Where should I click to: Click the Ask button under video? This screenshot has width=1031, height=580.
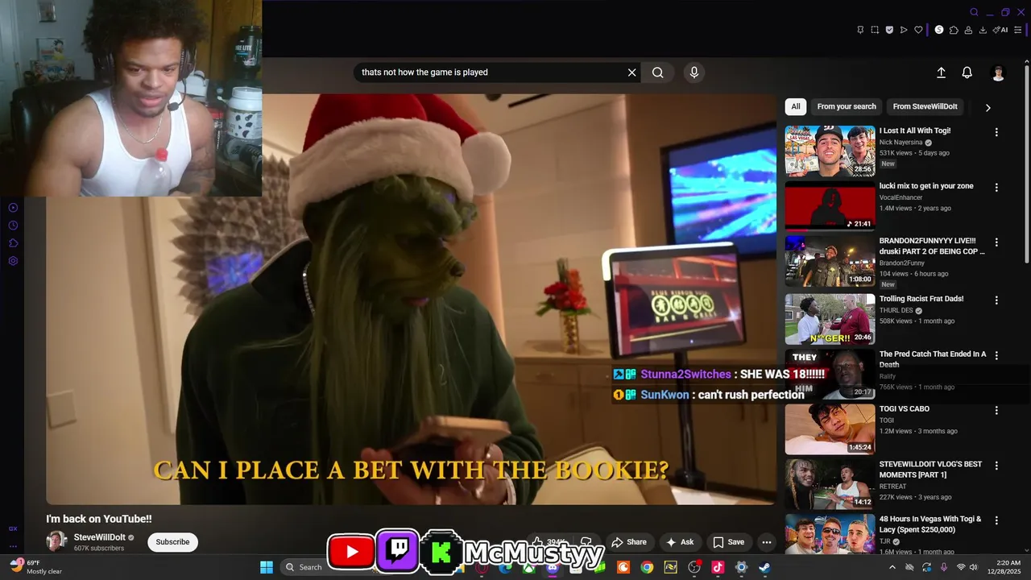tap(680, 542)
